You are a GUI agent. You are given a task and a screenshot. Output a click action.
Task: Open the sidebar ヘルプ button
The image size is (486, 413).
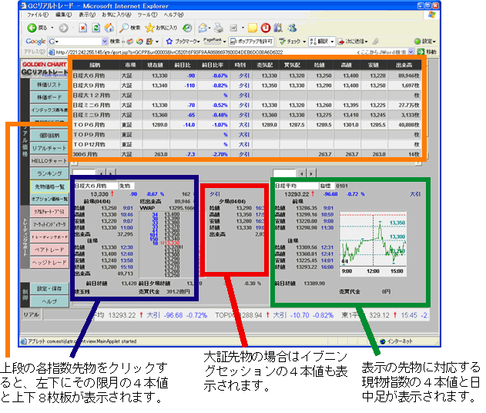[x=49, y=301]
